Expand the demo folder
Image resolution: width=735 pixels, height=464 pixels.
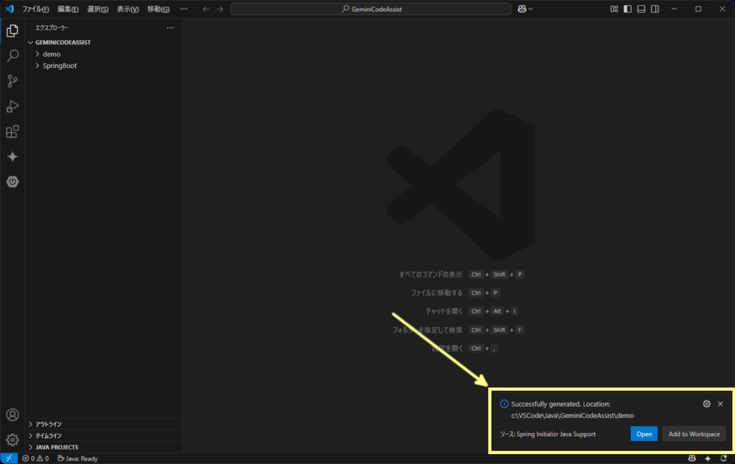(37, 55)
